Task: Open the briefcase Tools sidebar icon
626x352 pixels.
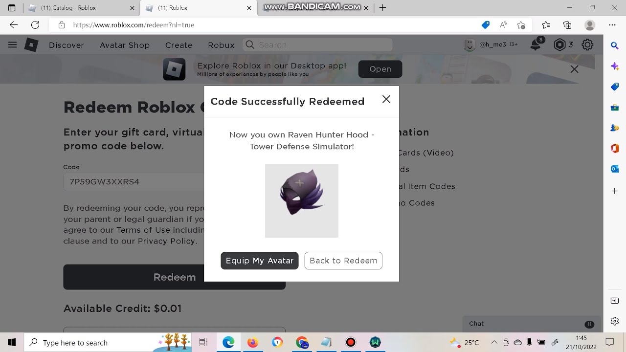Action: coord(615,108)
